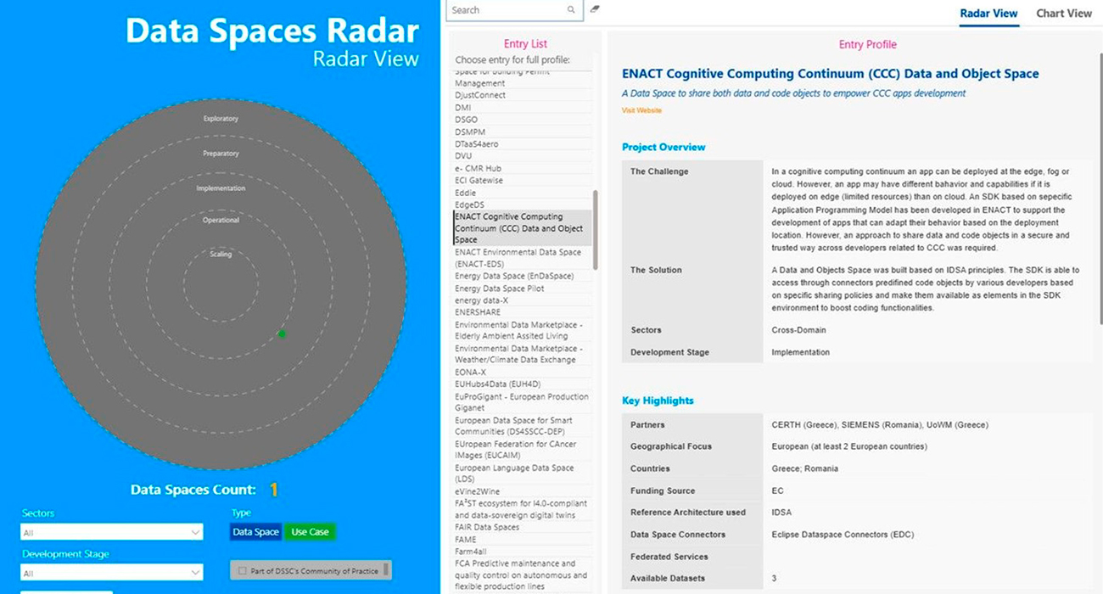Click the green dot on the radar
Screen dimensions: 1103x594
click(x=282, y=334)
